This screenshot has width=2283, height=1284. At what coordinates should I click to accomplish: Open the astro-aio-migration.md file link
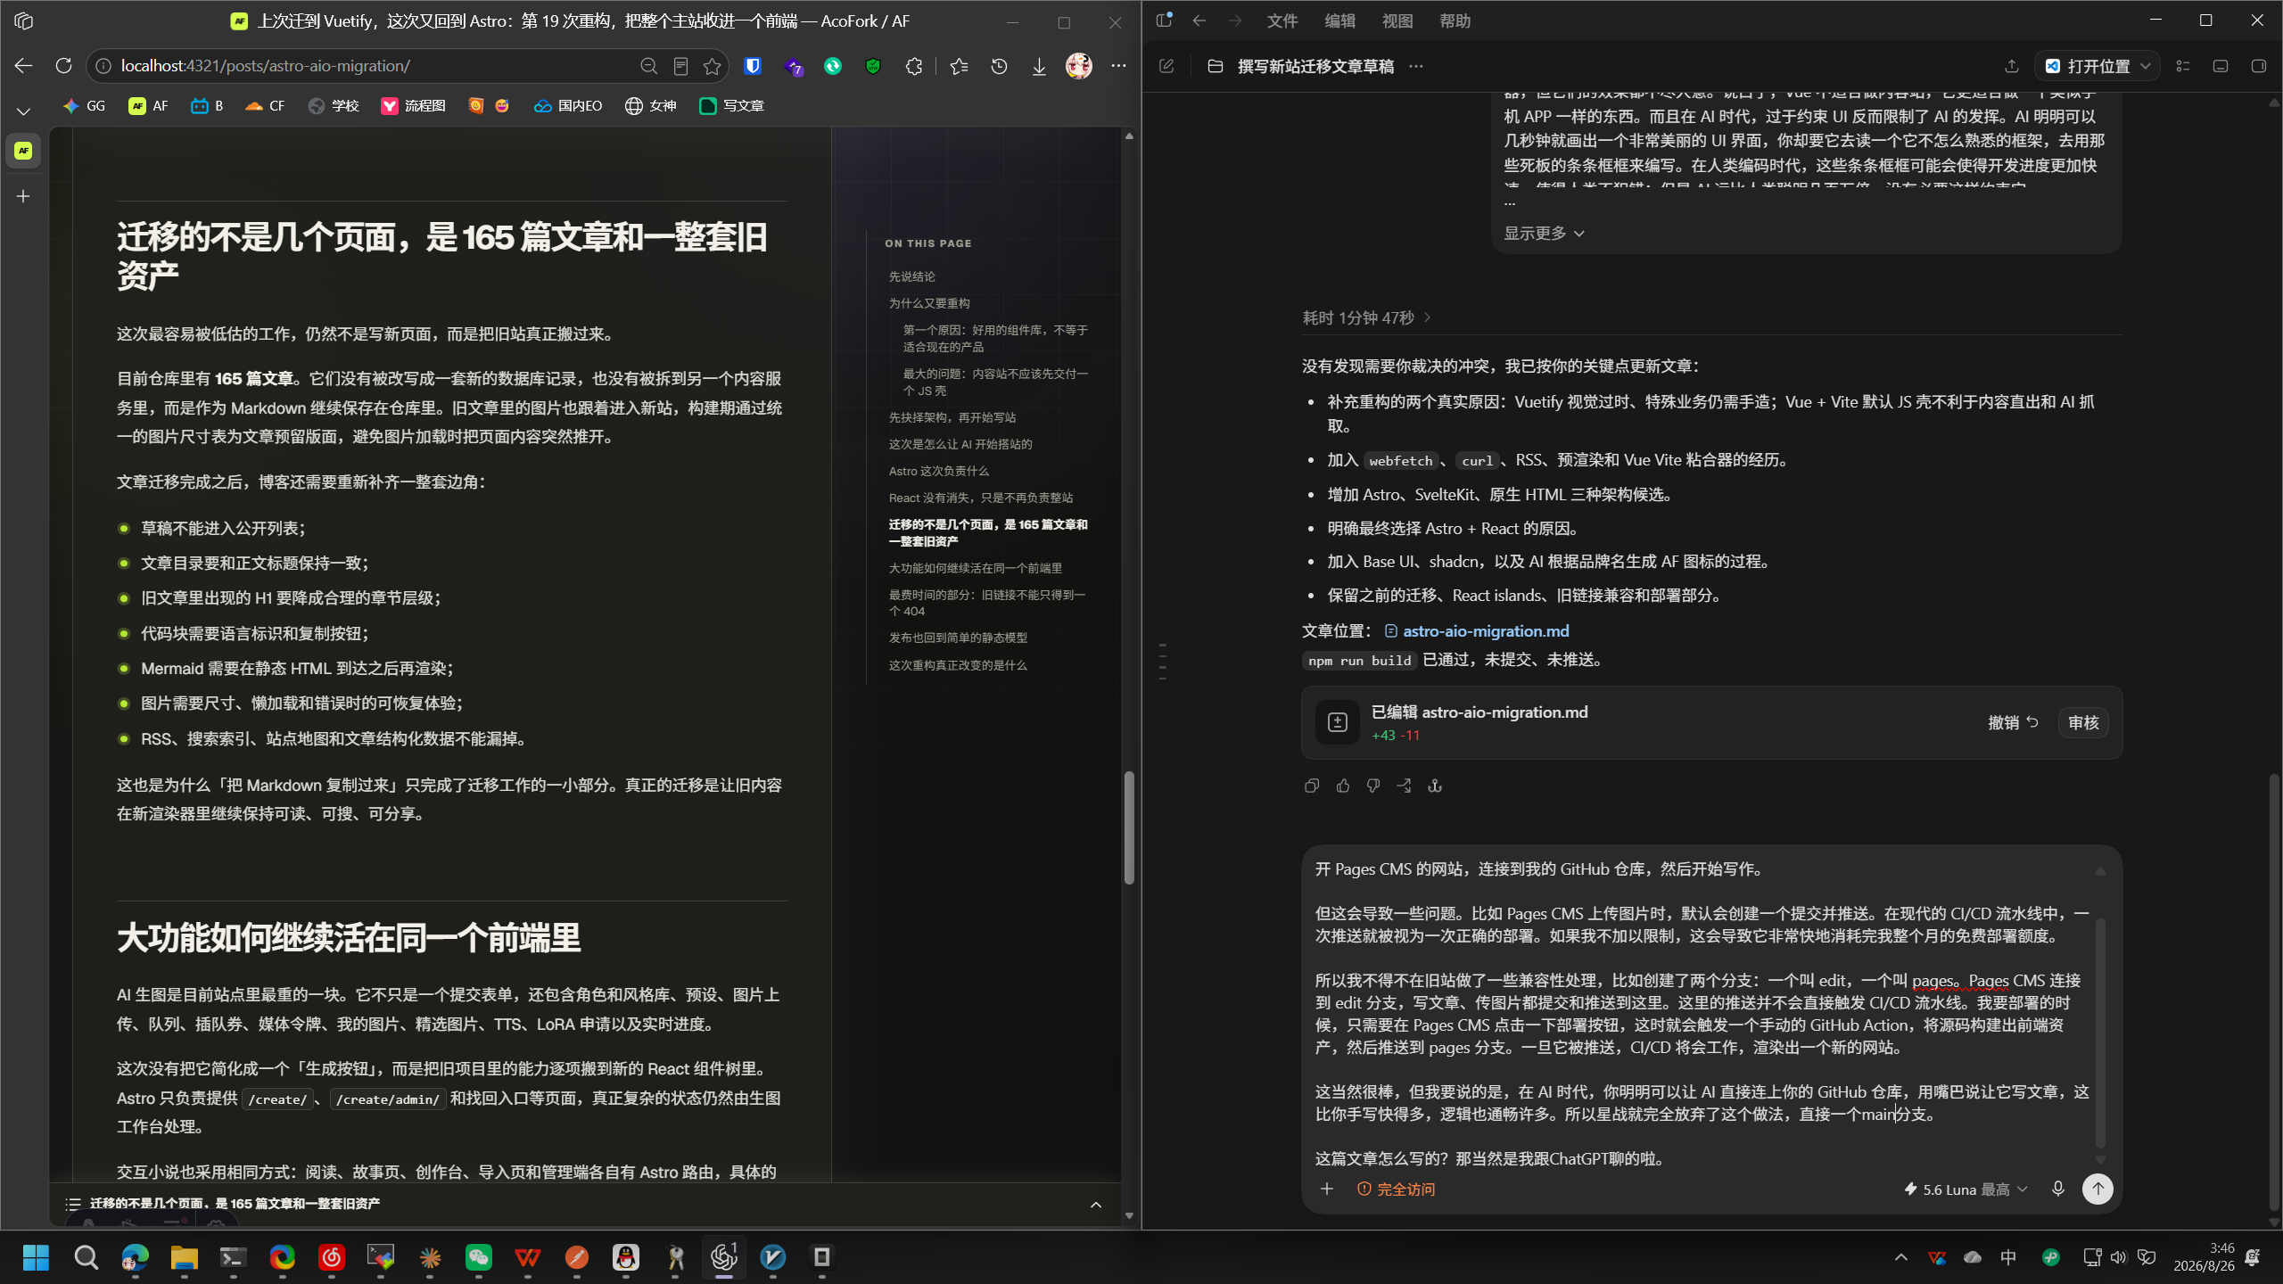tap(1477, 631)
